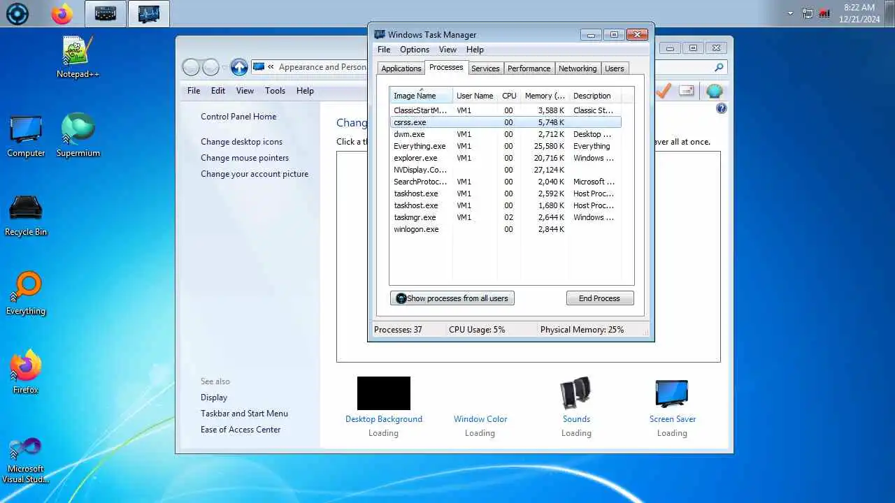This screenshot has width=895, height=503.
Task: Open the recent pages dropdown arrow in Control Panel
Action: click(x=224, y=68)
